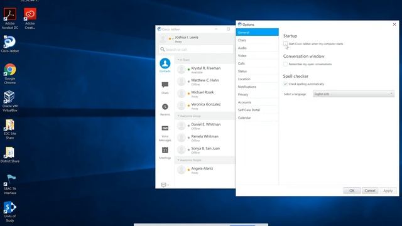The width and height of the screenshot is (402, 226).
Task: Select Chats in Options list
Action: [x=257, y=40]
